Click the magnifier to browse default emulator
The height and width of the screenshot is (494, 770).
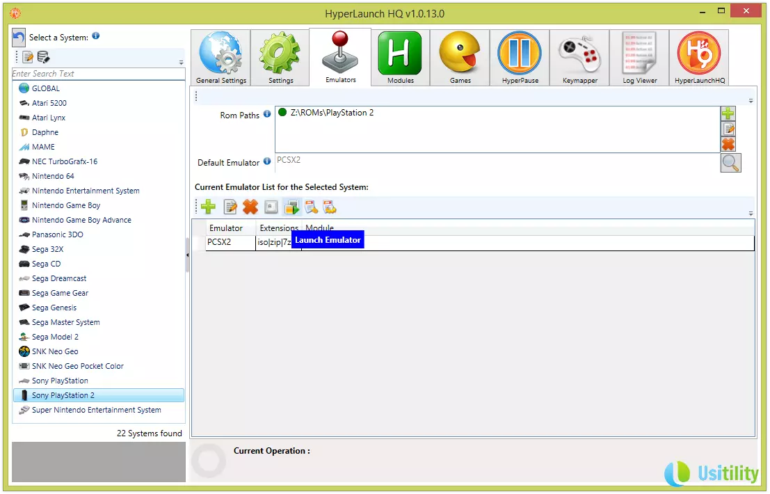[730, 163]
